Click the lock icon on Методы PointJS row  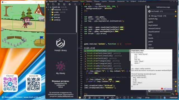pos(176,16)
